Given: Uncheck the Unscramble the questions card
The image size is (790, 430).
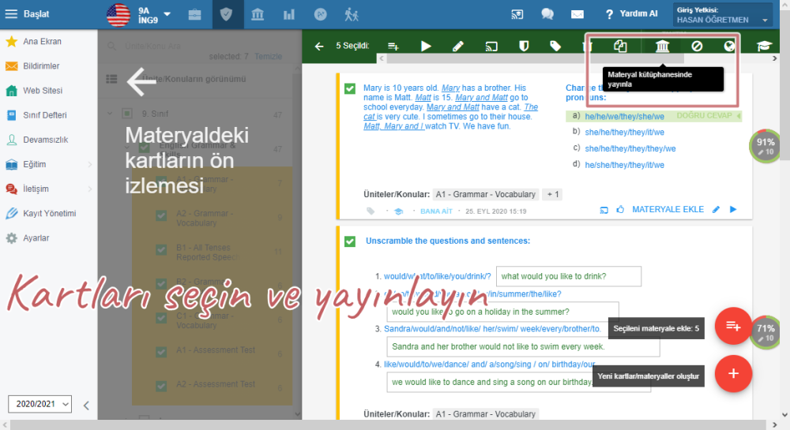Looking at the screenshot, I should pyautogui.click(x=350, y=241).
